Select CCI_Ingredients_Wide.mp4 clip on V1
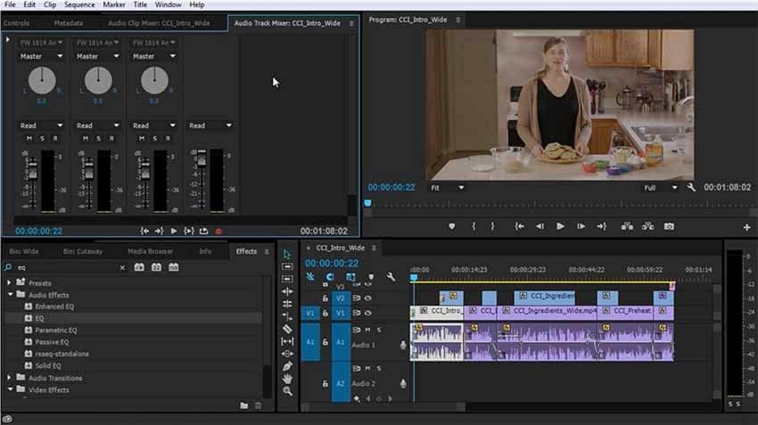The height and width of the screenshot is (425, 758). click(548, 311)
